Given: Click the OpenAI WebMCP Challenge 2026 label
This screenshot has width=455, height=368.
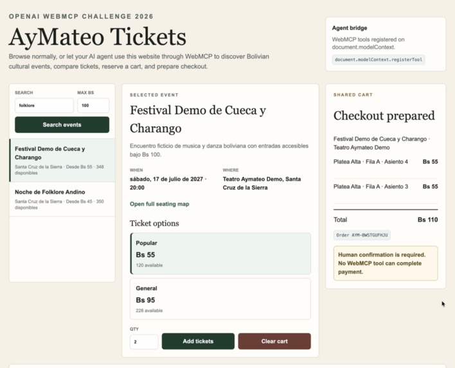Looking at the screenshot, I should point(81,17).
